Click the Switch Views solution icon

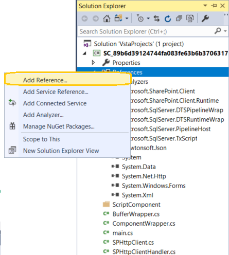click(118, 18)
